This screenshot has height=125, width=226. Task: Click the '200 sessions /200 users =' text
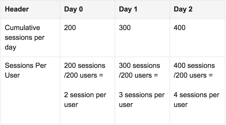85,70
